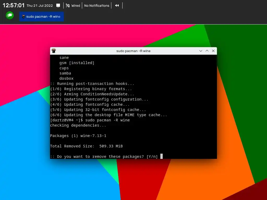
Task: Click '(6/6) Updating the desktop file MIME' line
Action: pos(108,115)
